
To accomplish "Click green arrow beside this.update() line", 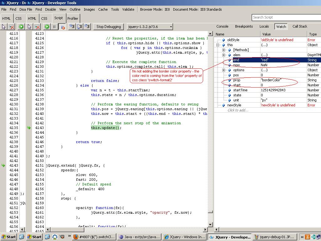I will 29,128.
